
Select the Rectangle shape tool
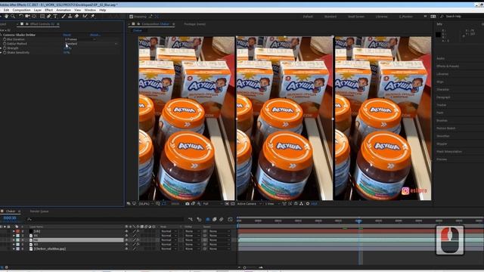click(42, 16)
